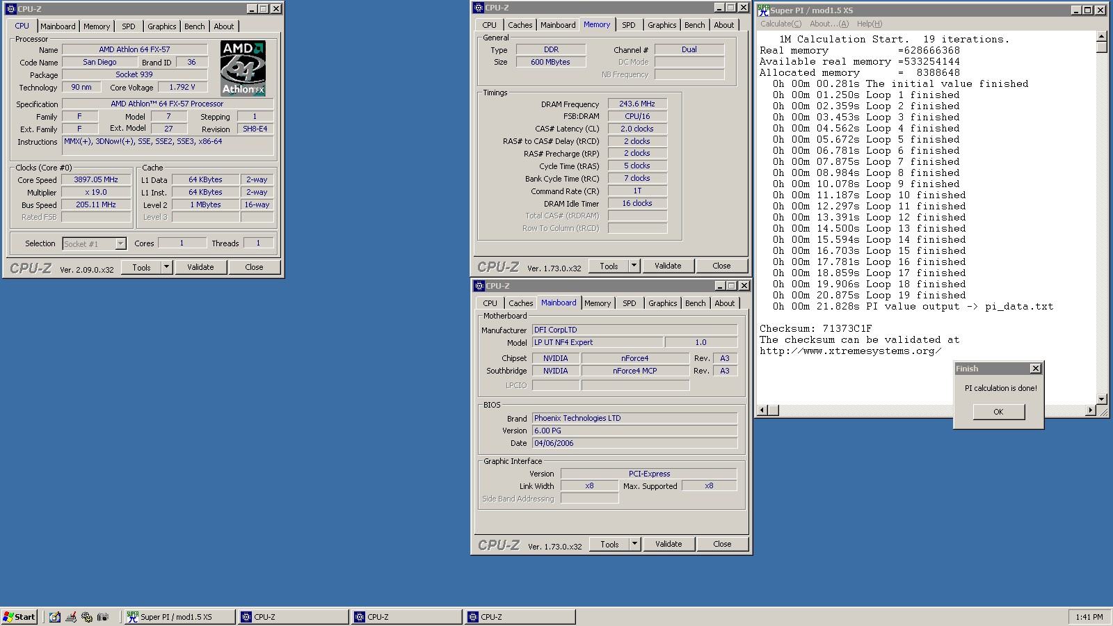Open Graphics tab in the mainboard CPU-Z window
This screenshot has height=626, width=1113.
click(662, 303)
